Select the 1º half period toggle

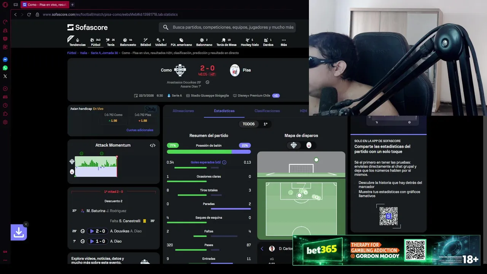[266, 124]
